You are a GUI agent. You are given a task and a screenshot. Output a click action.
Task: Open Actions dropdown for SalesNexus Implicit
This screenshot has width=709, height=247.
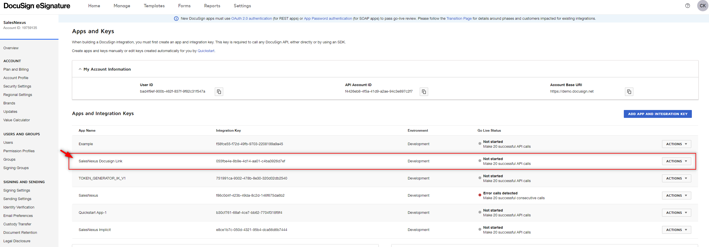676,230
